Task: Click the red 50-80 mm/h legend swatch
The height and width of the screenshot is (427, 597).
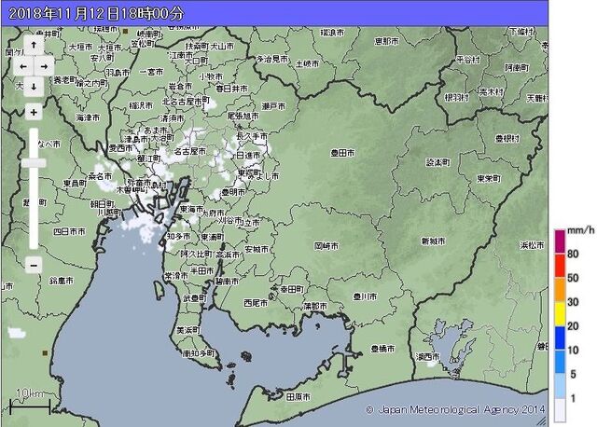Action: 560,266
